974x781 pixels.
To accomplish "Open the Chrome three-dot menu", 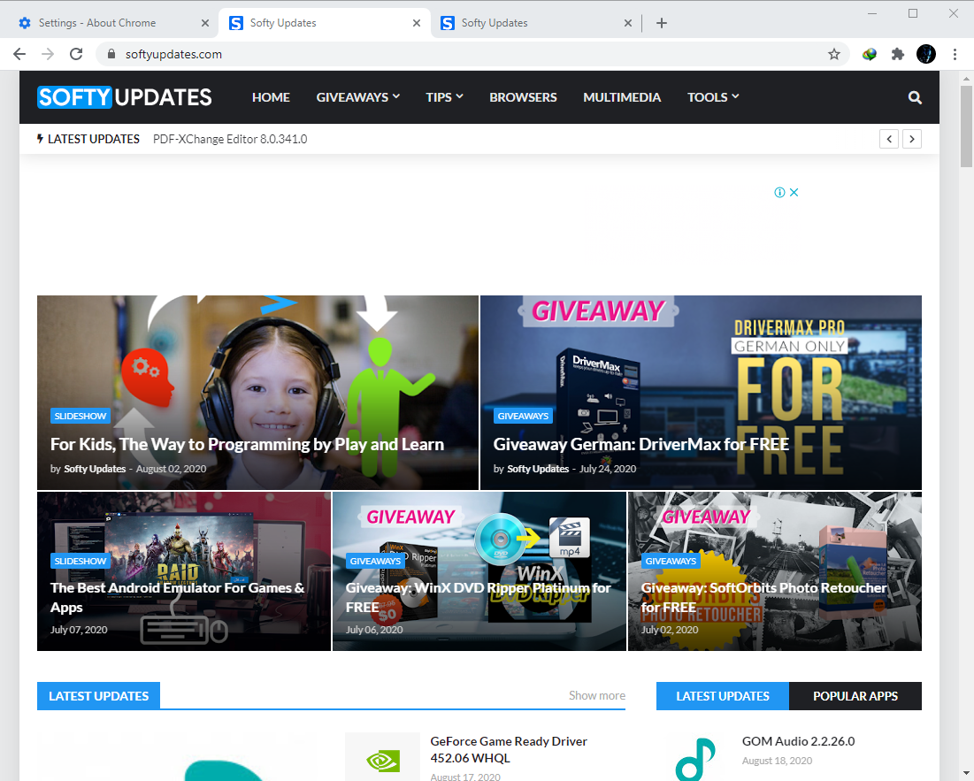I will pyautogui.click(x=955, y=54).
